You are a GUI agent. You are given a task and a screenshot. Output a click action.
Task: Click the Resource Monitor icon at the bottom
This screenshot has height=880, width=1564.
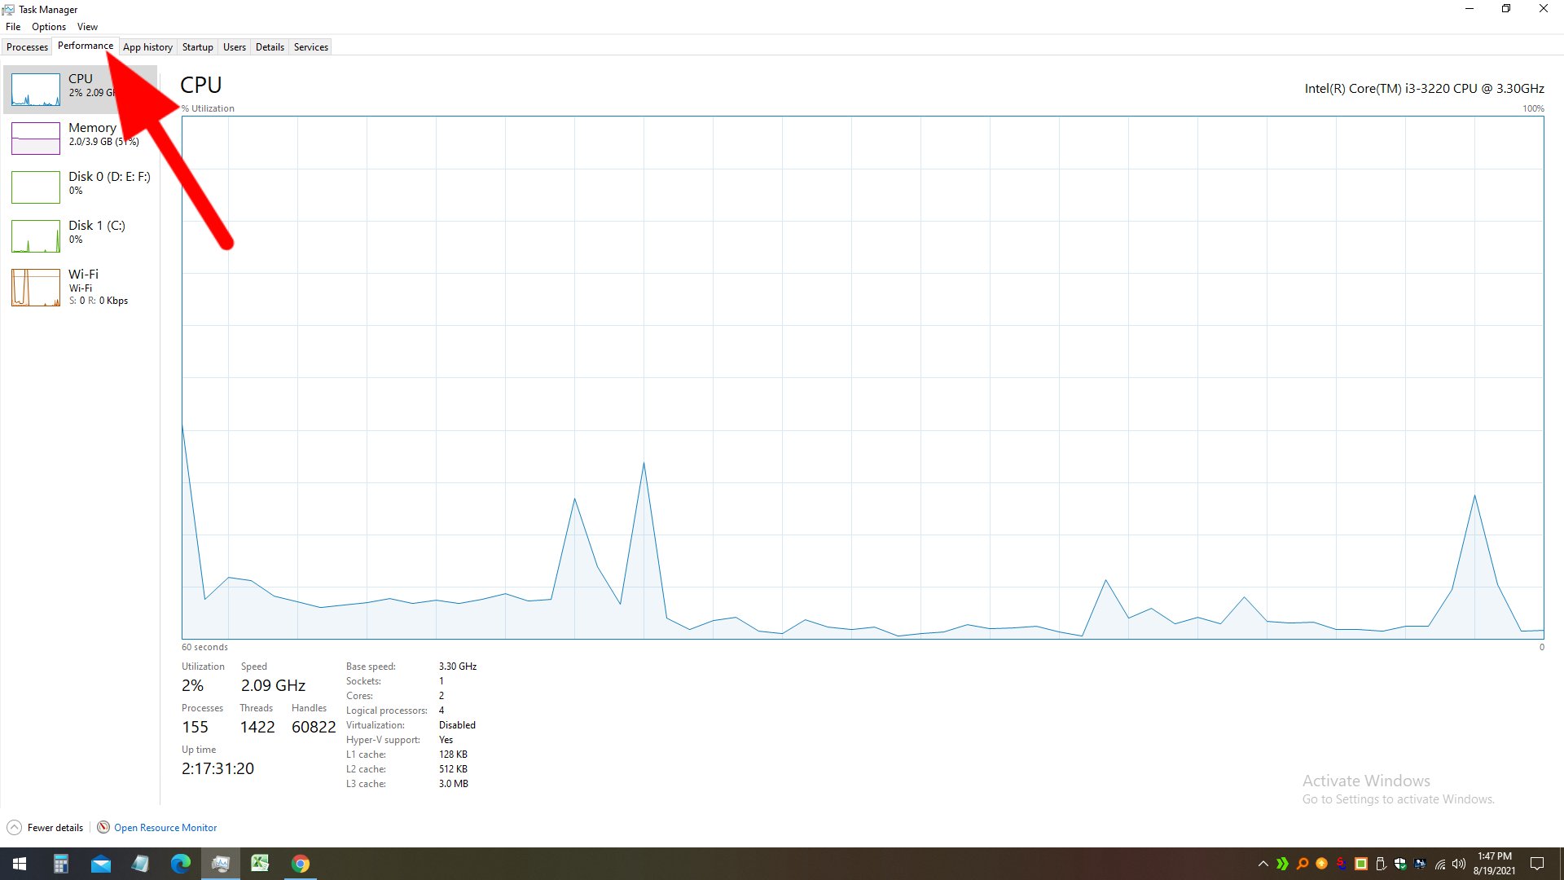(x=103, y=827)
